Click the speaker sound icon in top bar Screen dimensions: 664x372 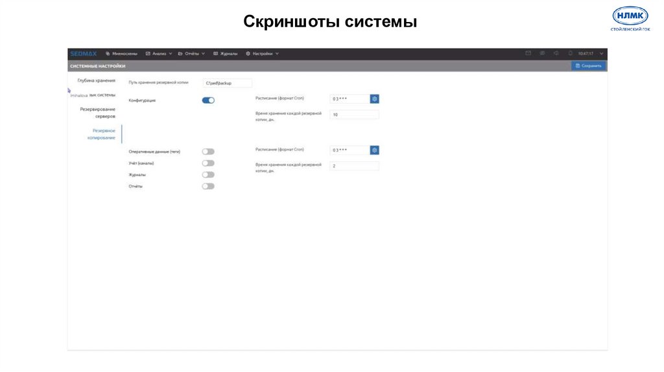tap(556, 53)
